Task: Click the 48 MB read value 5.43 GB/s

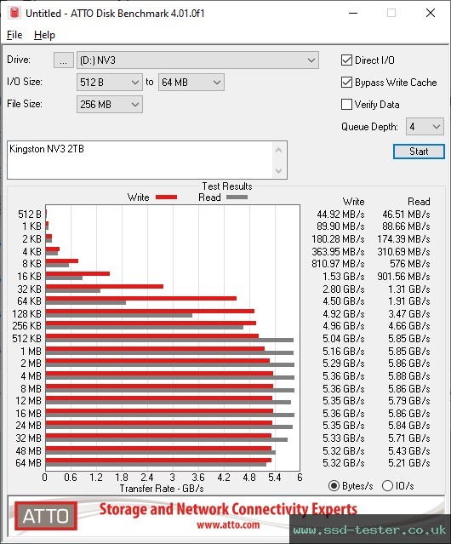Action: (x=409, y=451)
